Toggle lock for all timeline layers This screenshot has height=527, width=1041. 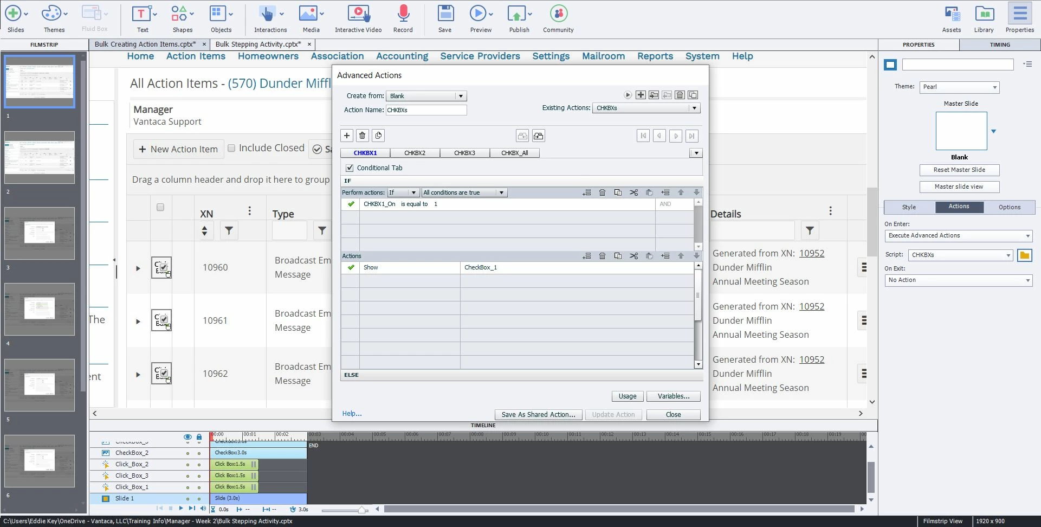(199, 437)
